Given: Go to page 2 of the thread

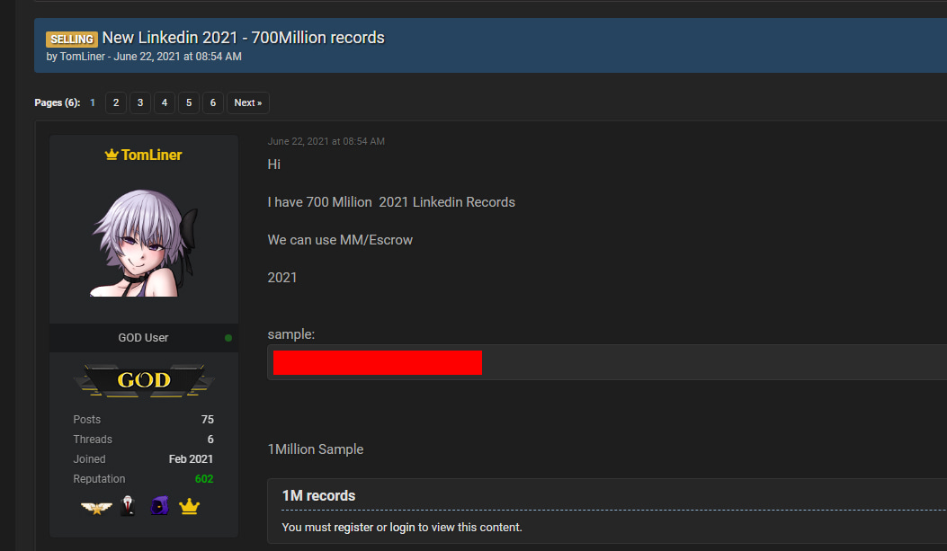Looking at the screenshot, I should click(x=116, y=102).
